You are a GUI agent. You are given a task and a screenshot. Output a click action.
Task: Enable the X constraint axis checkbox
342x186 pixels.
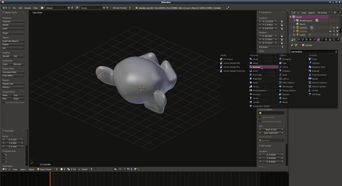pyautogui.click(x=3, y=154)
